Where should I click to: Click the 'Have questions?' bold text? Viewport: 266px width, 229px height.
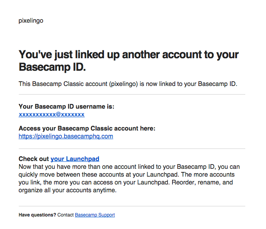coord(37,215)
